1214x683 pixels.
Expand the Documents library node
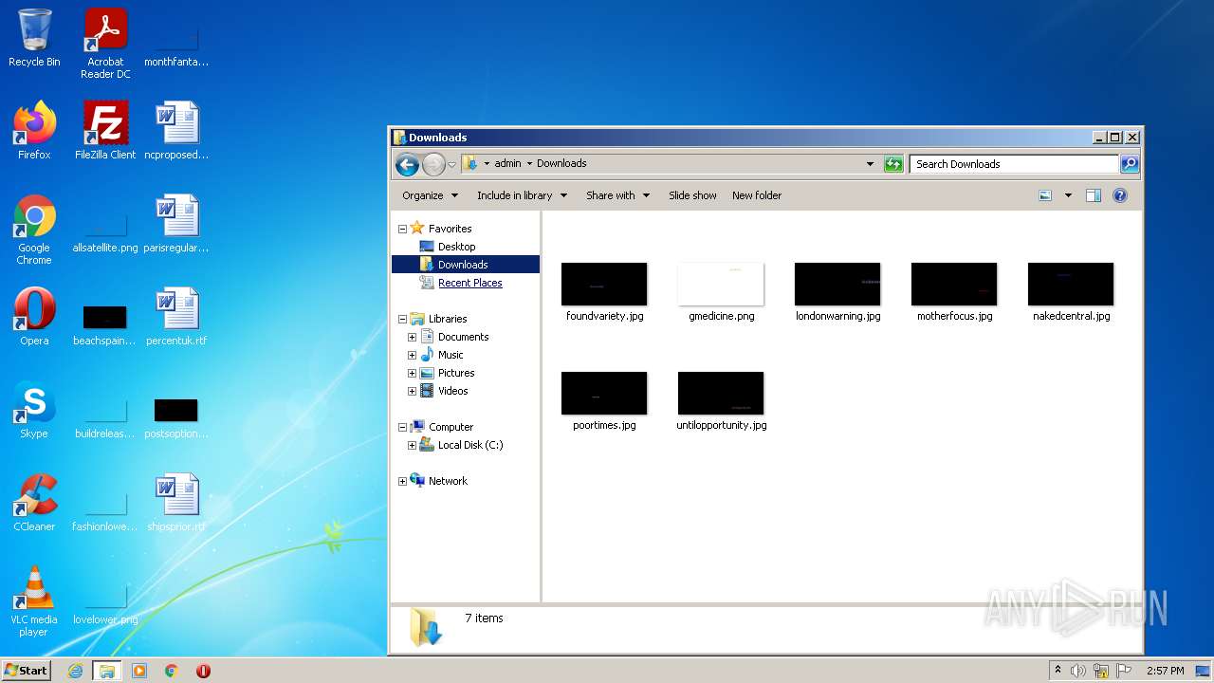(x=412, y=337)
